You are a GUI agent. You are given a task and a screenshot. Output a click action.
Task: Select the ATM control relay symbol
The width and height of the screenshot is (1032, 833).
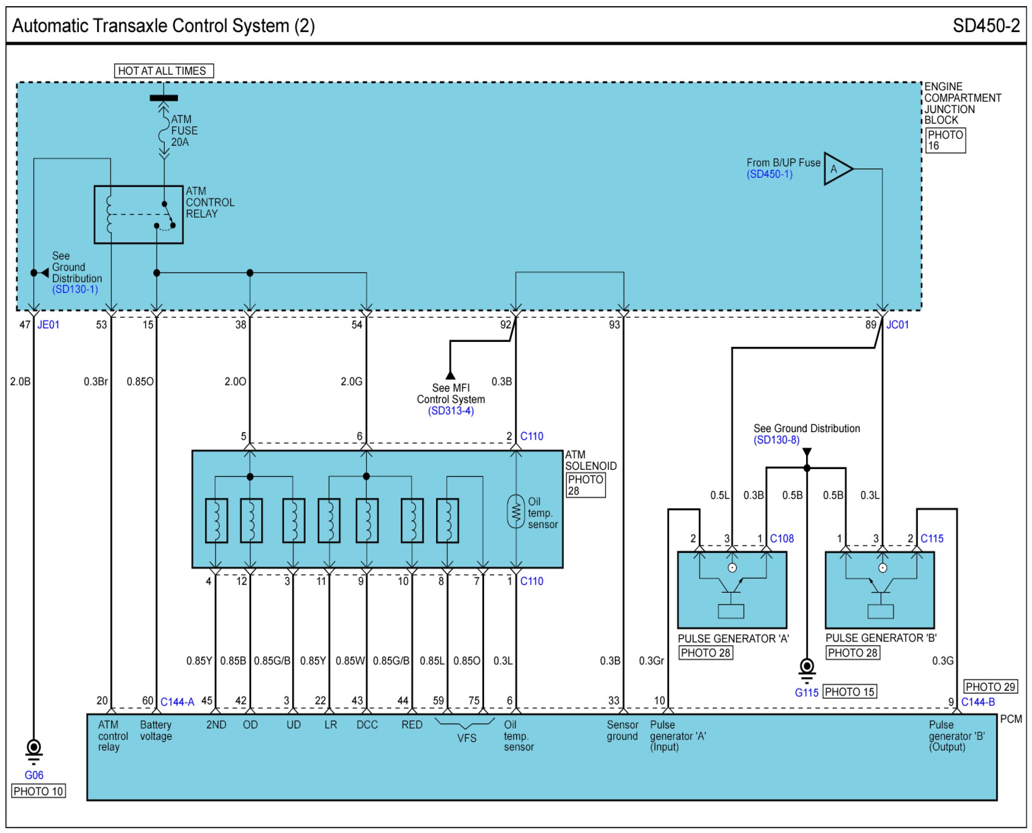pyautogui.click(x=138, y=214)
